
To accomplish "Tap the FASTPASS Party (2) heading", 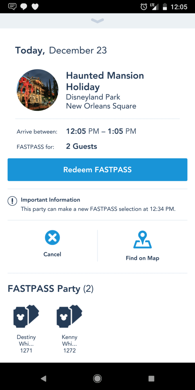I will 50,289.
